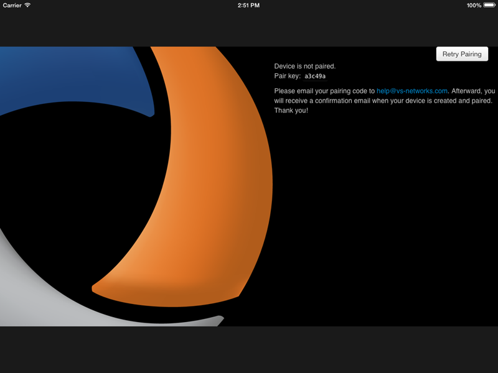Open the help@vs-networks.com email link
498x373 pixels.
point(412,91)
